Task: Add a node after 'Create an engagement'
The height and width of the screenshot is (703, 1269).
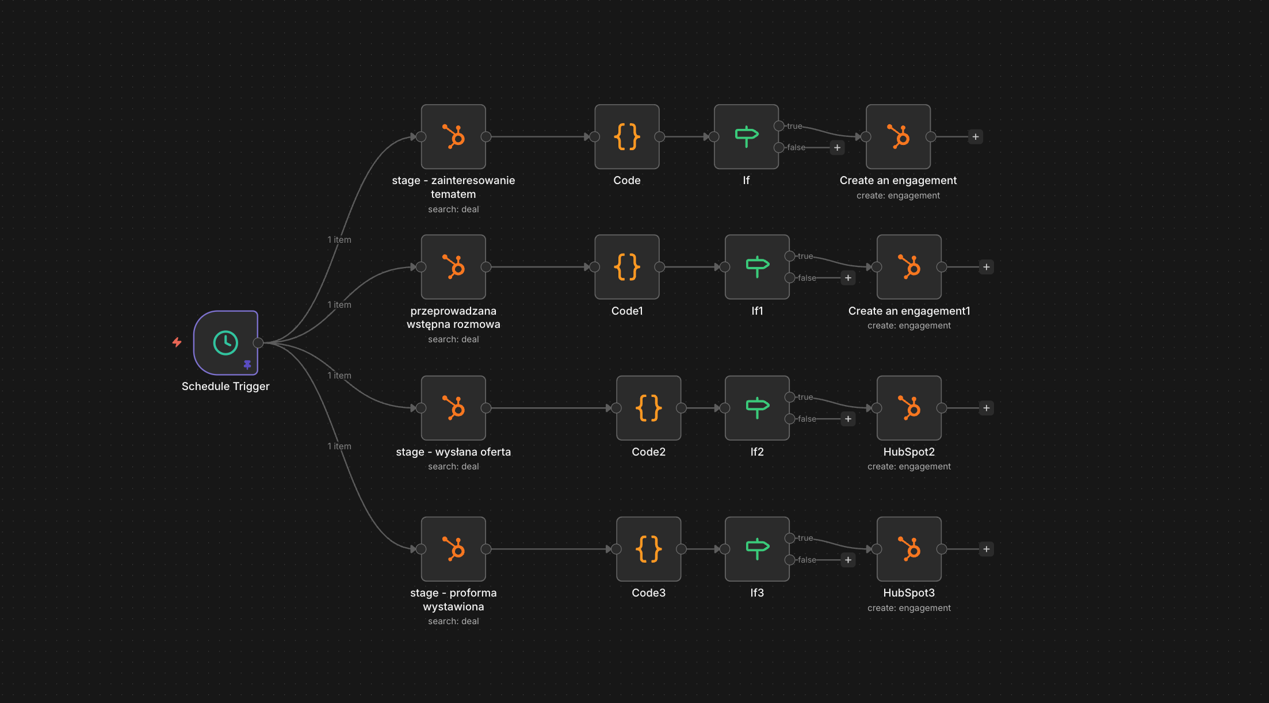Action: tap(976, 137)
